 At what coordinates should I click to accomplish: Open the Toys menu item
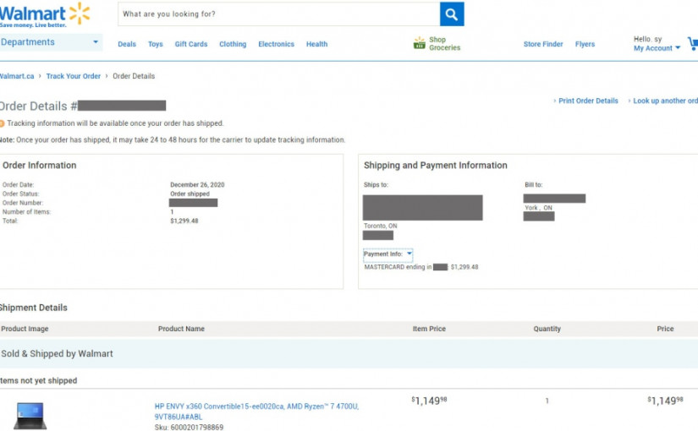click(x=156, y=44)
